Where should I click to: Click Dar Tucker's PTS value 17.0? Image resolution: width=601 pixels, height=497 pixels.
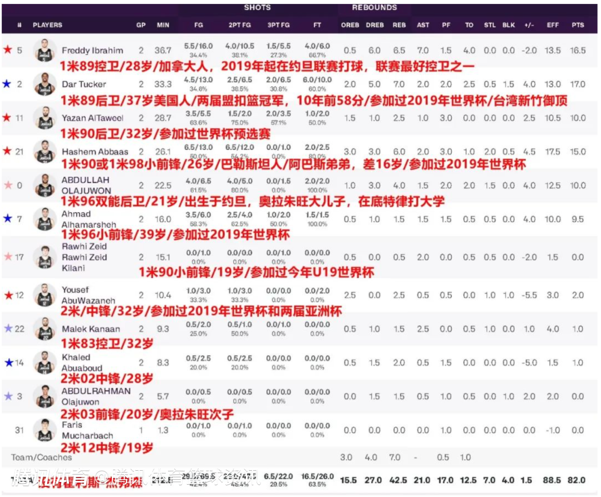point(578,84)
